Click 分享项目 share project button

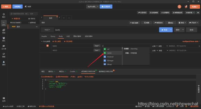(x=142, y=13)
